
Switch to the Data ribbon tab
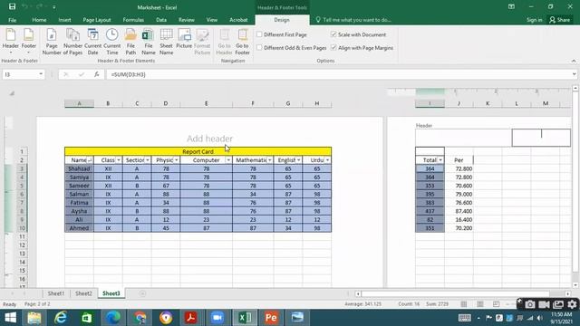click(x=161, y=20)
